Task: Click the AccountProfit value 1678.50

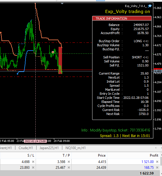Action: click(x=143, y=33)
